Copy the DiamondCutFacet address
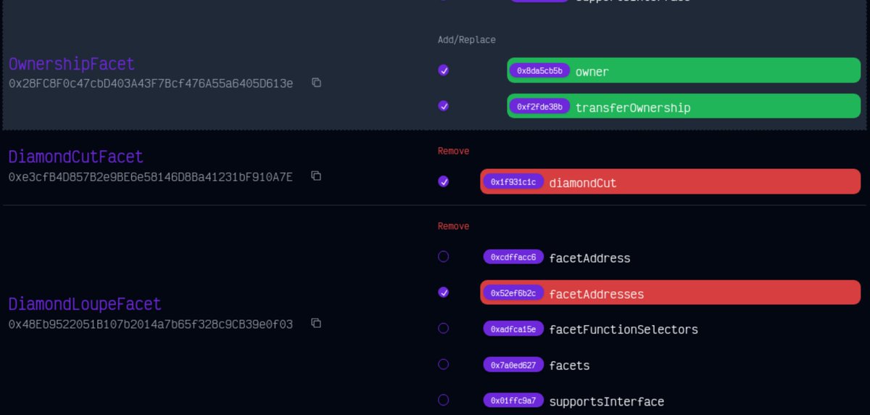 pyautogui.click(x=316, y=176)
